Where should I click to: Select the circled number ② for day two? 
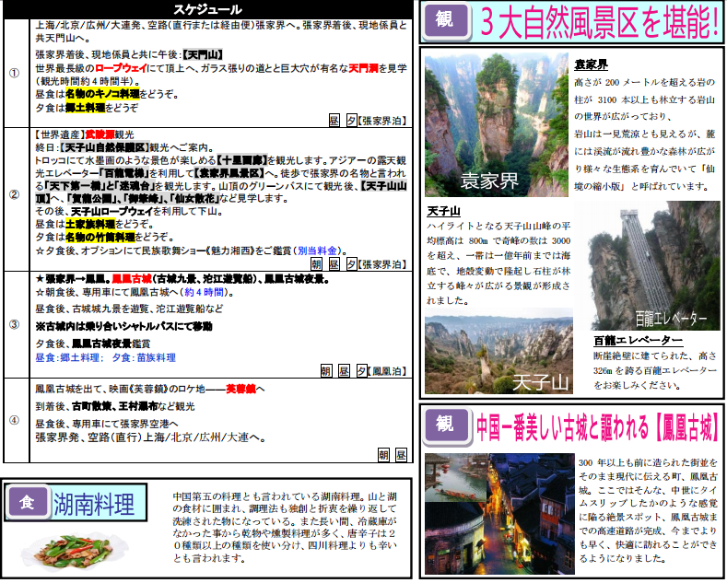tap(15, 194)
